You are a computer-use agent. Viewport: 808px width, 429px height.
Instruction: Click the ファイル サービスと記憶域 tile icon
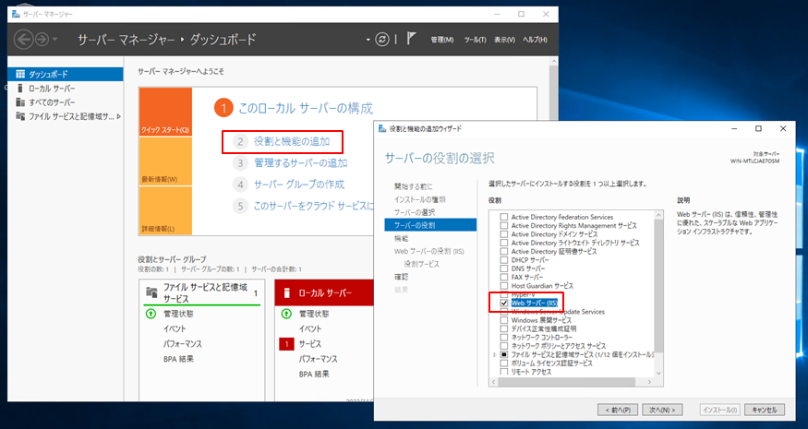coord(151,292)
